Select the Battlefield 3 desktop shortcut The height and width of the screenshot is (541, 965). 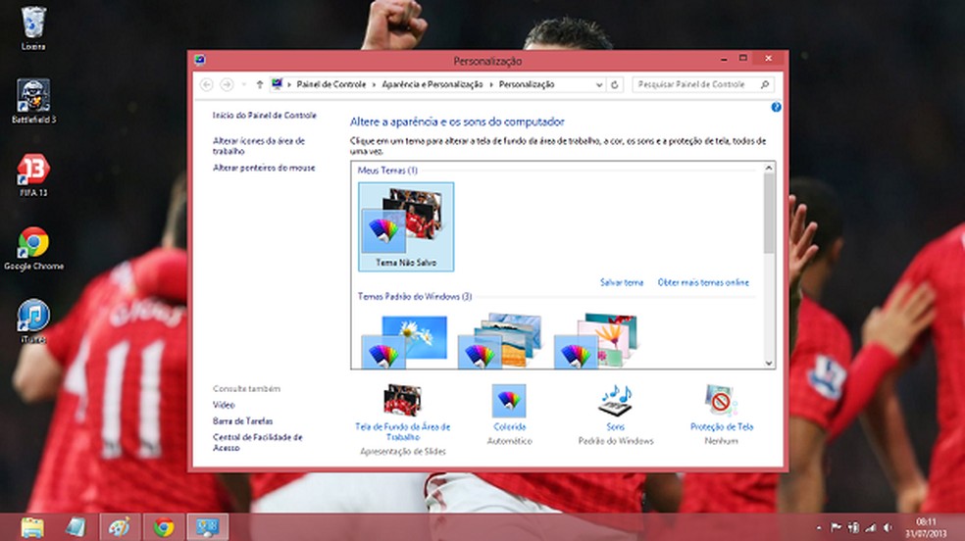coord(33,101)
